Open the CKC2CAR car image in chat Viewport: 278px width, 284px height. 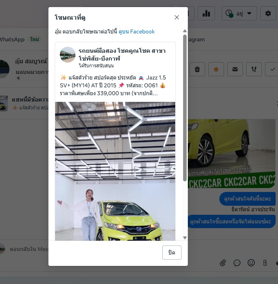pos(232,153)
